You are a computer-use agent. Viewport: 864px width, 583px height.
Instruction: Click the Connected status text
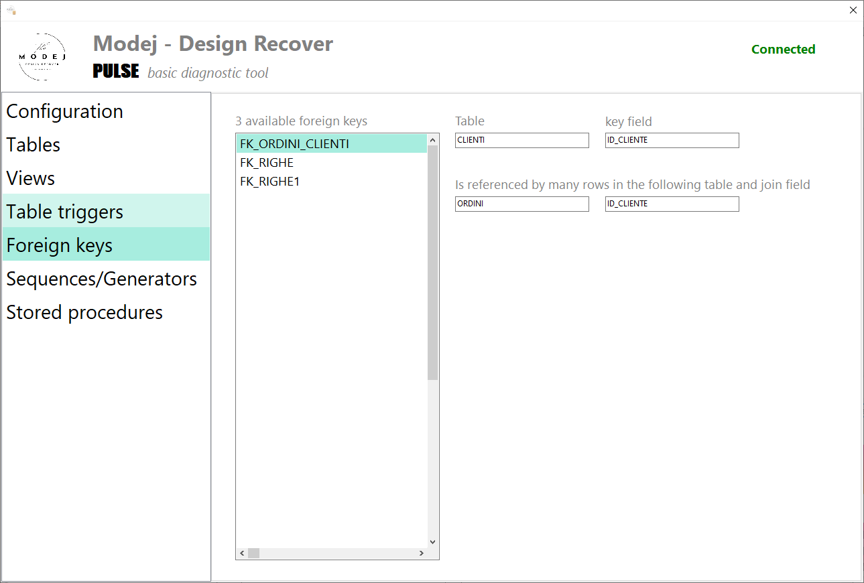tap(783, 49)
